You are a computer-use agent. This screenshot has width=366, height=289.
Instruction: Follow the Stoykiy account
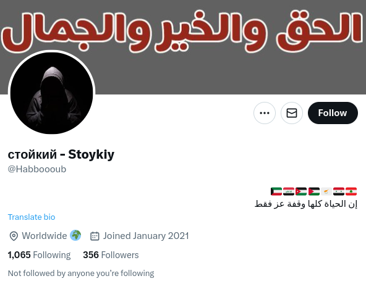click(333, 113)
